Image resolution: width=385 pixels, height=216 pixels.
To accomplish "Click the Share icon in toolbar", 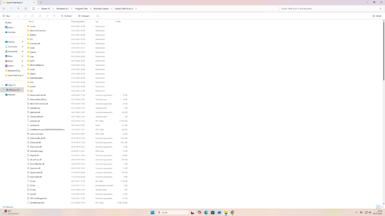I will (x=47, y=16).
